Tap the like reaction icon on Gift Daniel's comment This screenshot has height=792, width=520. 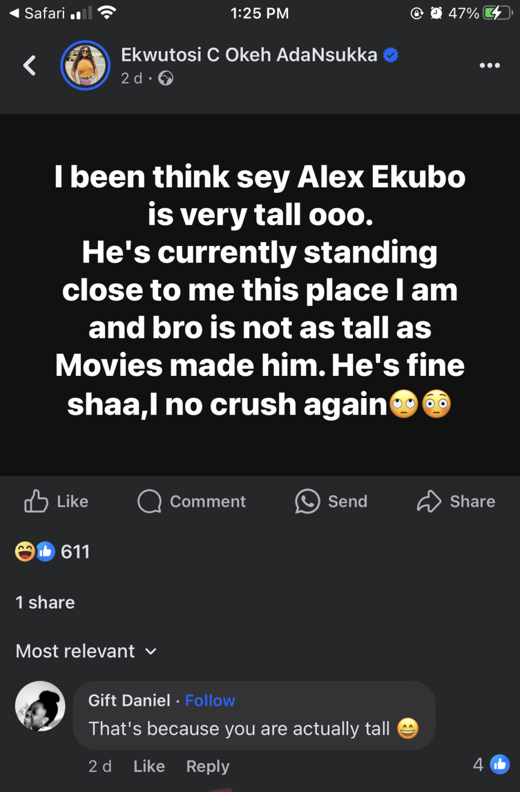[499, 764]
